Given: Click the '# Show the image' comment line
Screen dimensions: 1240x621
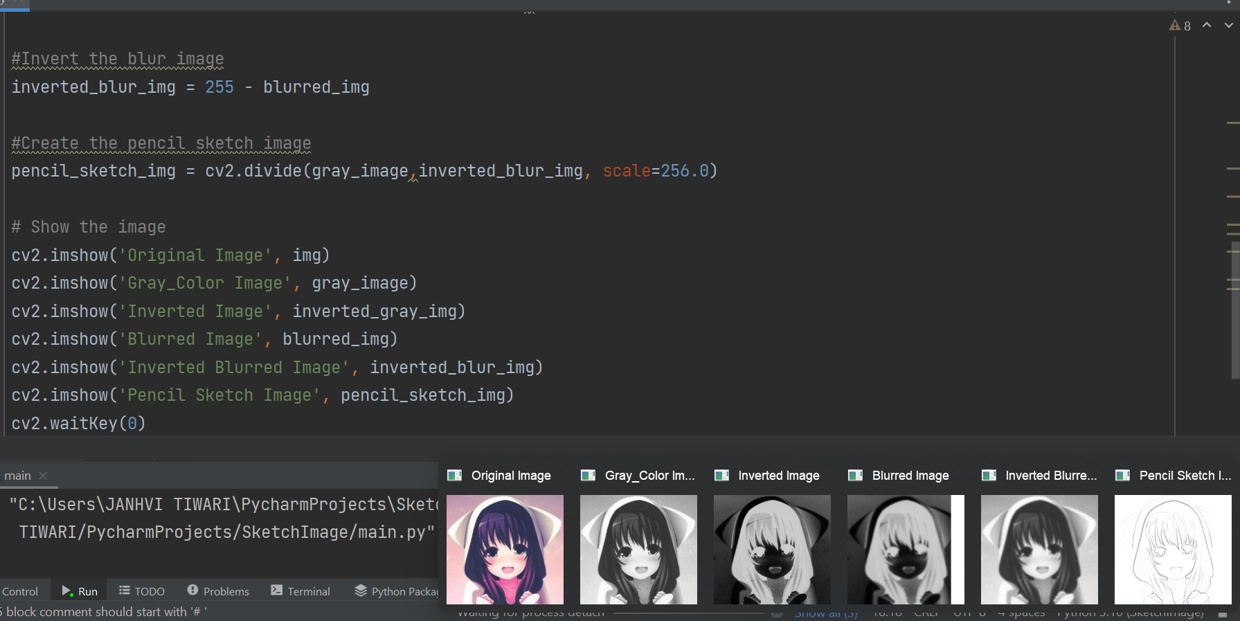Looking at the screenshot, I should (89, 227).
